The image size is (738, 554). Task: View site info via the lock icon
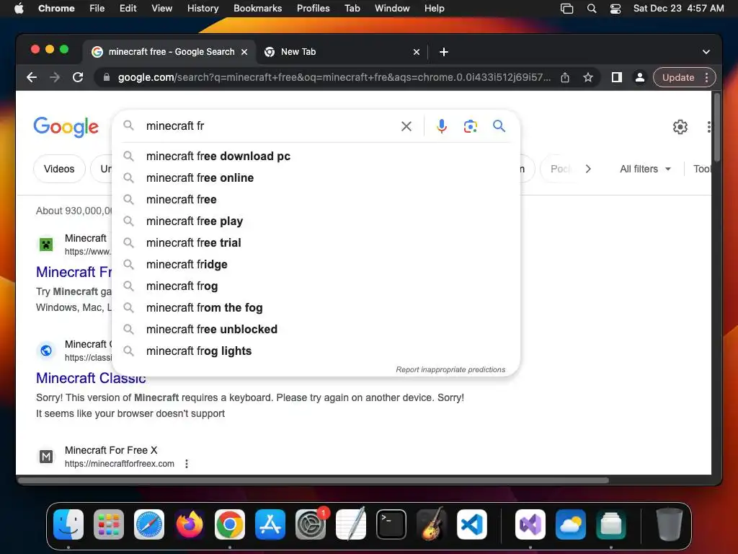pos(107,77)
